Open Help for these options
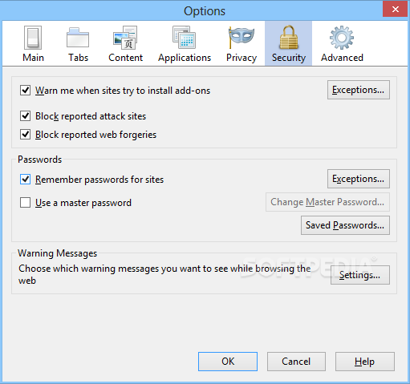Screen dimensions: 410x384 coord(365,362)
